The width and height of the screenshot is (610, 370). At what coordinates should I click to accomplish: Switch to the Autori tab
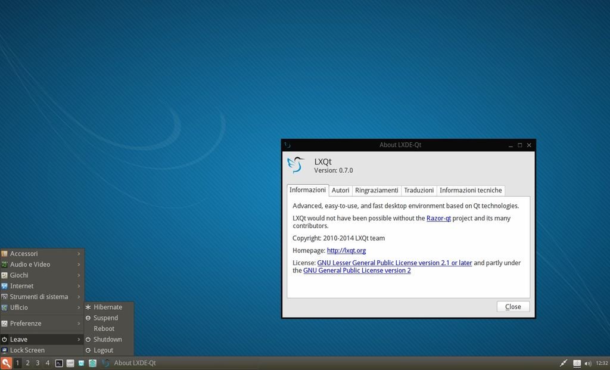(x=340, y=190)
